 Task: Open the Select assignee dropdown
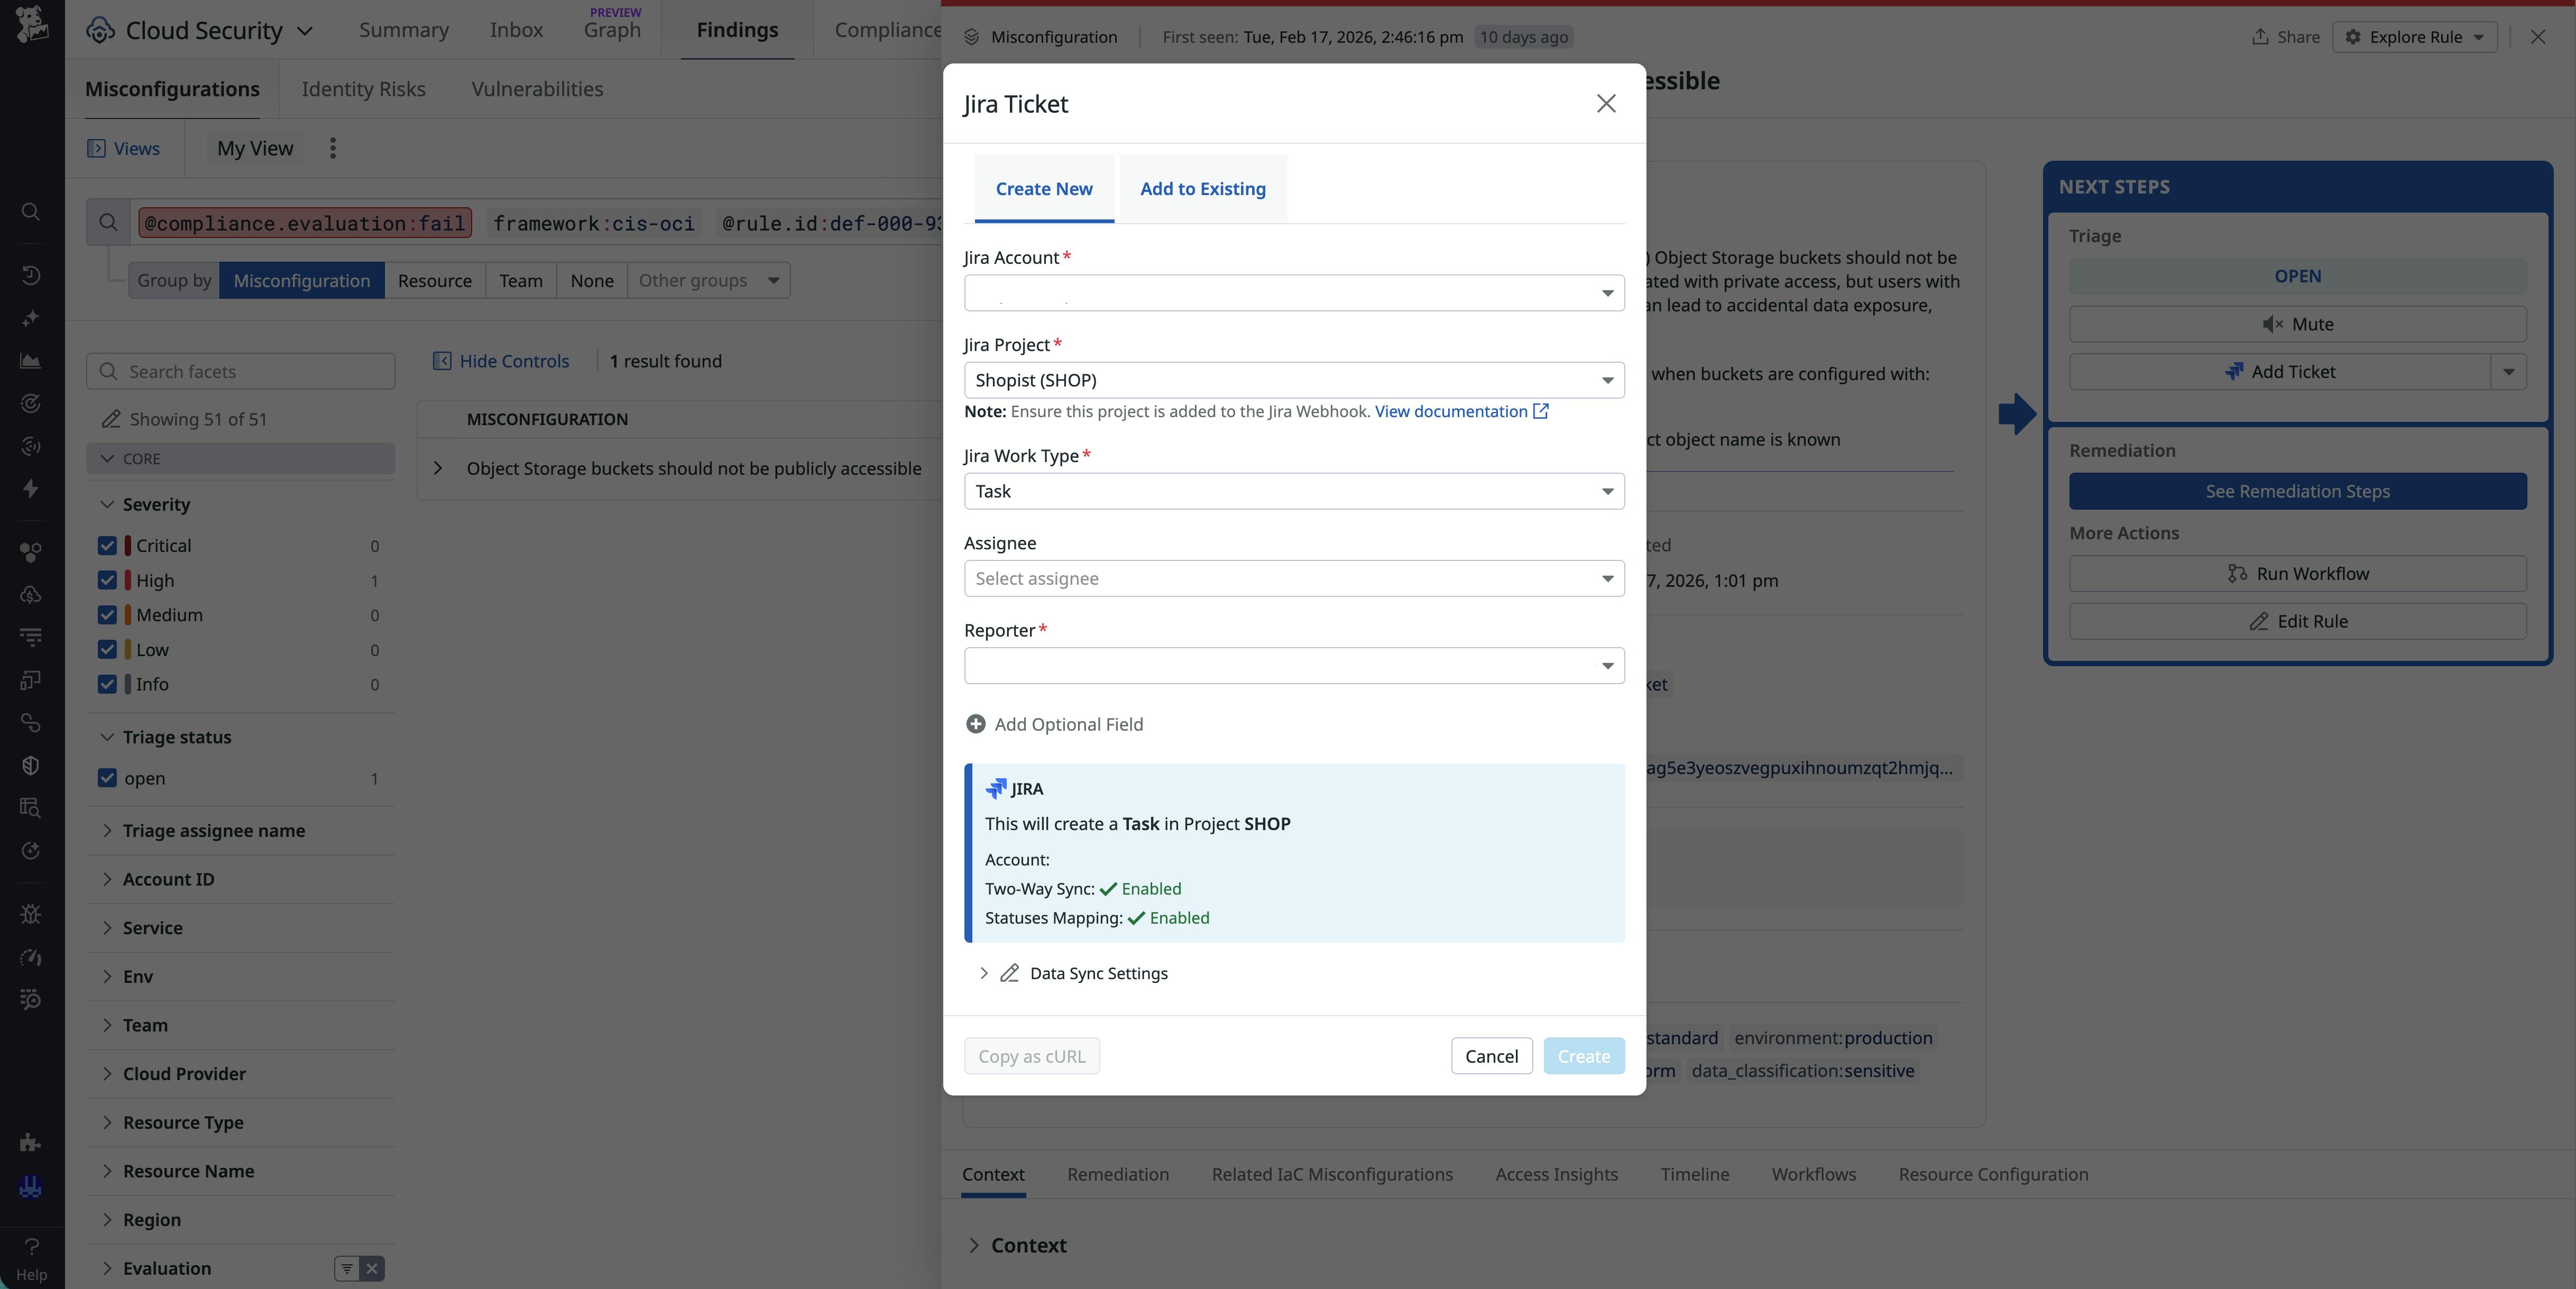[x=1294, y=578]
